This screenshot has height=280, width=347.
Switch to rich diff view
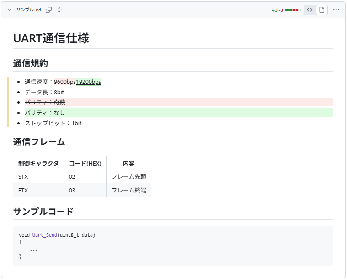(x=321, y=10)
